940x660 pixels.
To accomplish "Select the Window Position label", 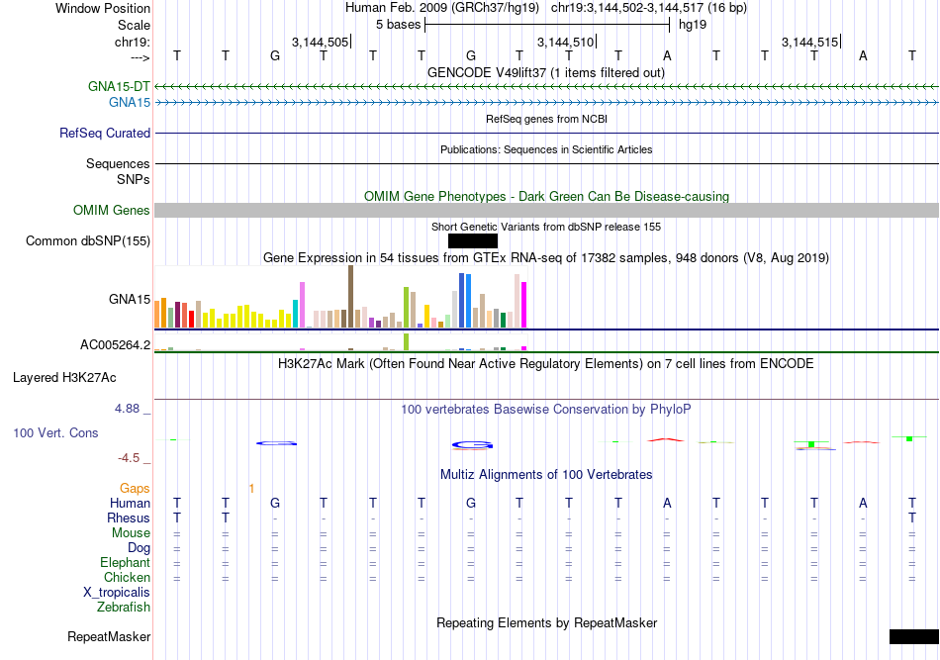I will pos(103,8).
